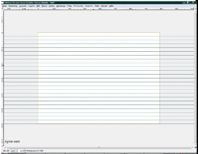Click the navigation cross icon at bottom-right

click(195, 147)
